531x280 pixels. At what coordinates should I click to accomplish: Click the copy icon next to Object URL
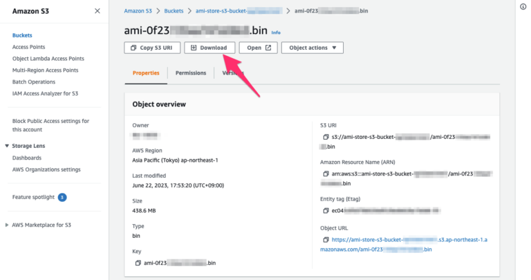326,239
